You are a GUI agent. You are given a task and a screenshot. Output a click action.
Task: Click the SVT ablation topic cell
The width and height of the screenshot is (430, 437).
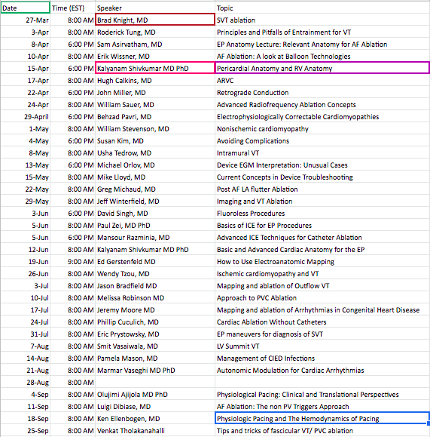coord(322,20)
